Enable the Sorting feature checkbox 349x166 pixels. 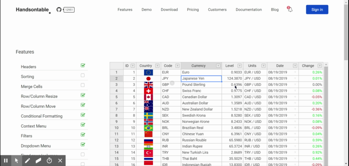pyautogui.click(x=83, y=75)
